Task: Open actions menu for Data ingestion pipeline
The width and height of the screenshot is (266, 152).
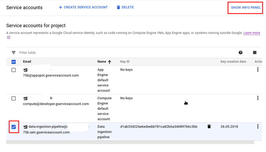Action: [x=258, y=126]
